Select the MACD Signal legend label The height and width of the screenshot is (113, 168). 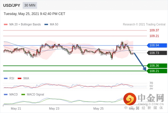pos(36,95)
